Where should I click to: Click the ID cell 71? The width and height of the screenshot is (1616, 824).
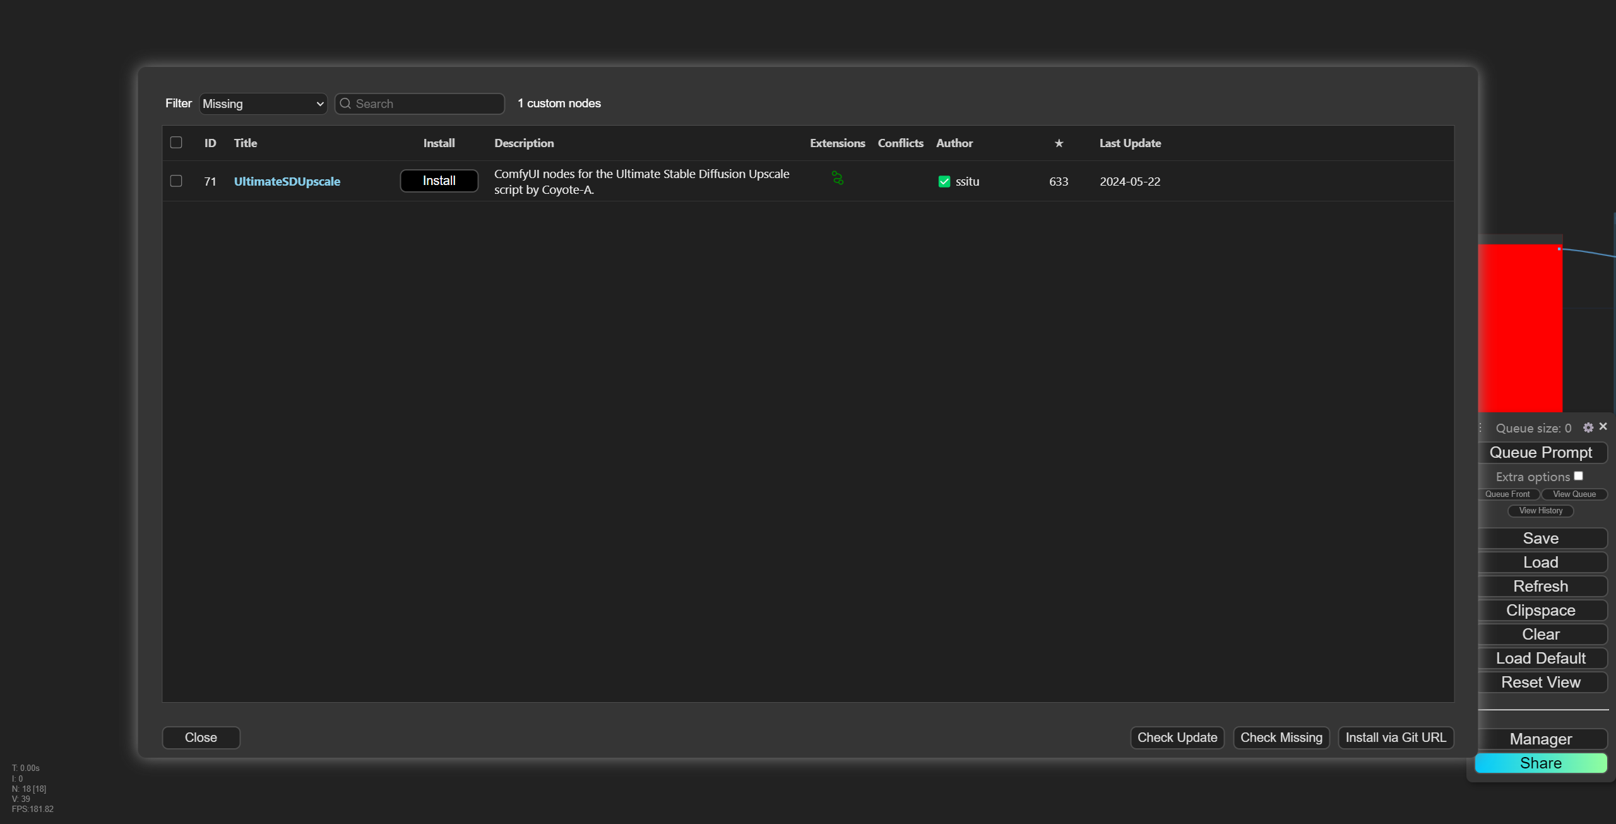point(210,182)
